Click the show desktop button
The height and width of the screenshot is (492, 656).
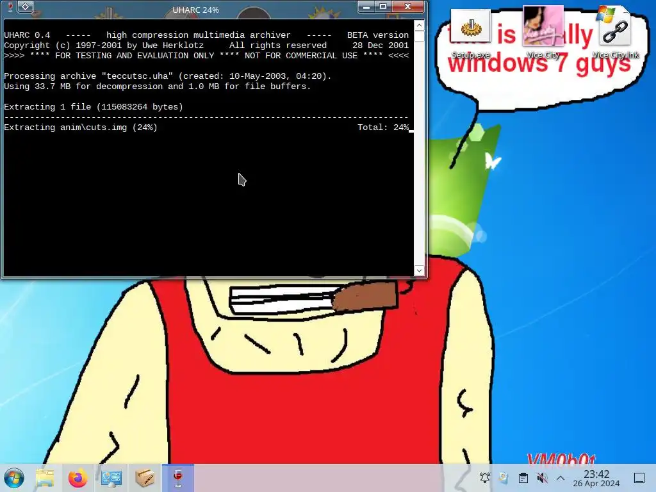639,478
